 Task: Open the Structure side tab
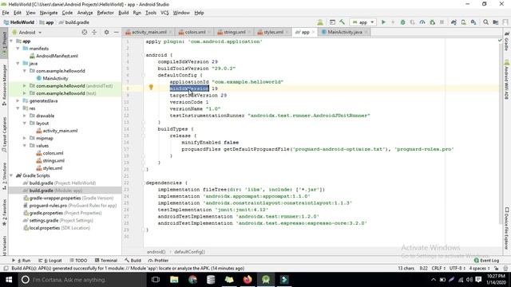4,176
